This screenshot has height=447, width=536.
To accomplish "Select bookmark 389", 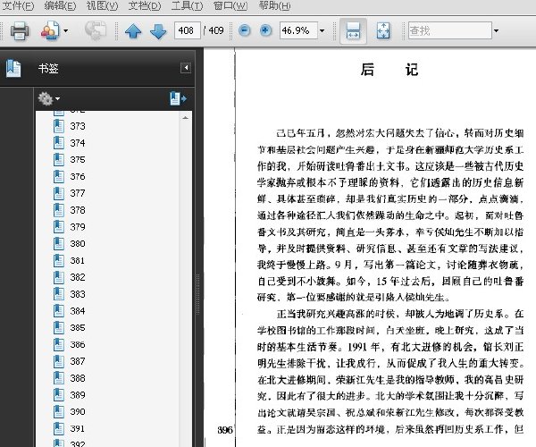I will [x=78, y=395].
